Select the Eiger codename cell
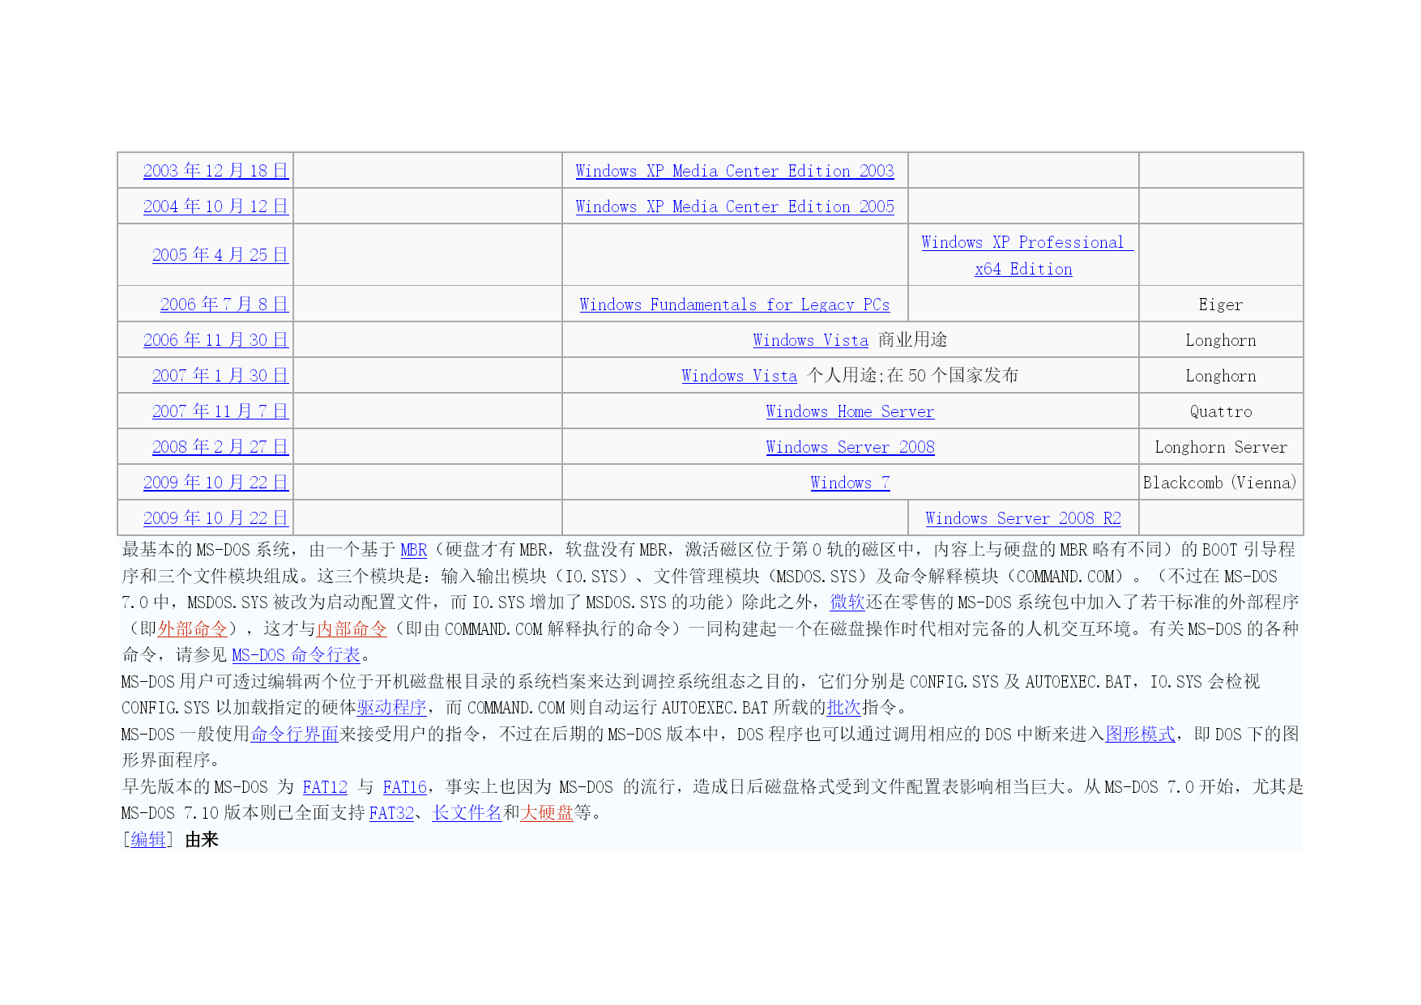This screenshot has width=1421, height=1005. coord(1221,304)
